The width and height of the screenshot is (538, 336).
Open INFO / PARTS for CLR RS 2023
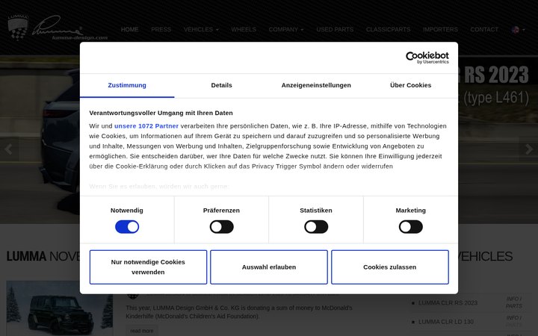tap(514, 302)
